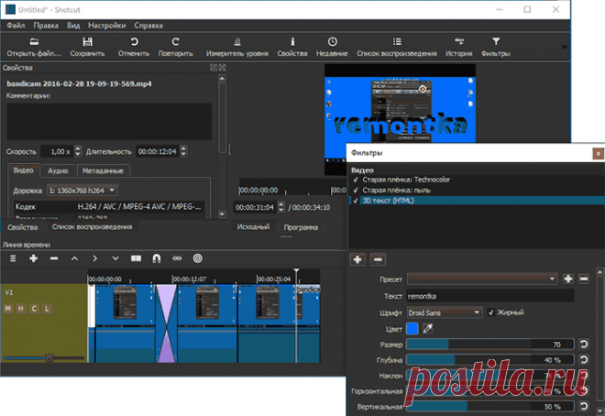The width and height of the screenshot is (605, 416).
Task: Click the timeline Append plus icon
Action: click(x=34, y=258)
